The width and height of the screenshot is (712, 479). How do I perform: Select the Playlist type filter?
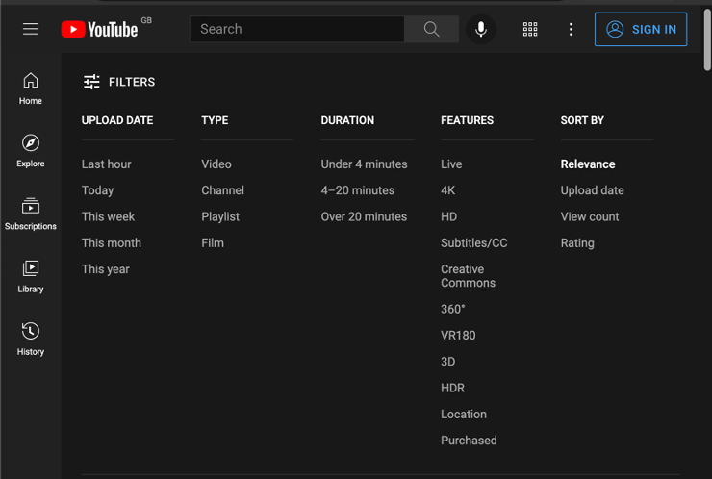tap(220, 216)
